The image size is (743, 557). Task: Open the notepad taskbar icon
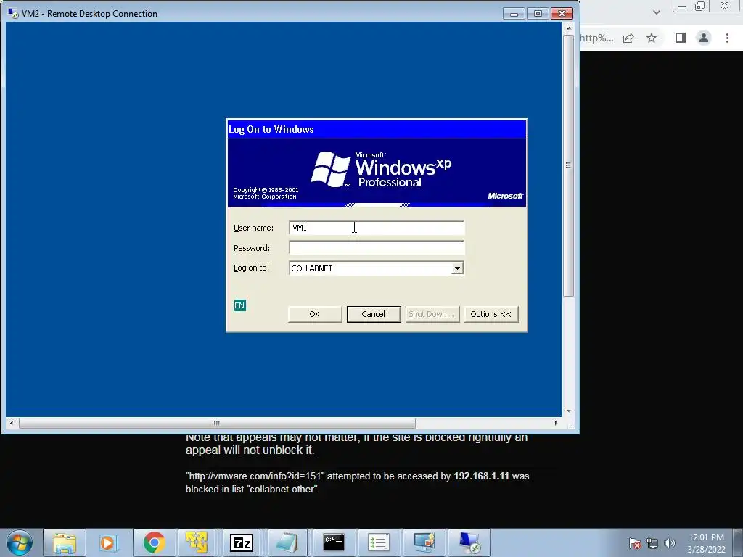[287, 542]
